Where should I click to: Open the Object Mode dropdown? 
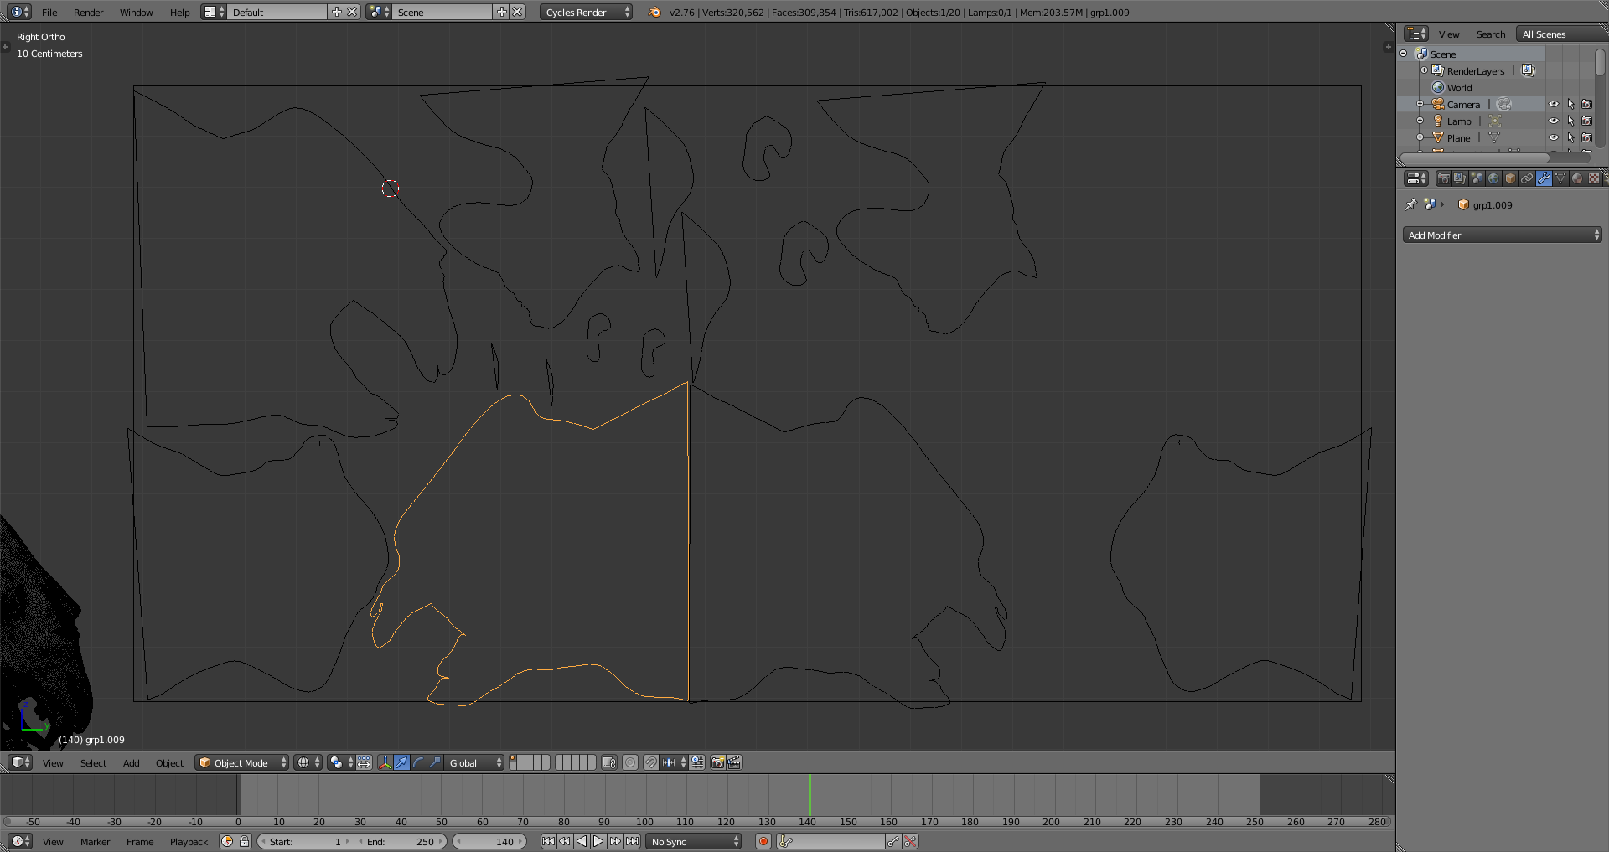241,762
